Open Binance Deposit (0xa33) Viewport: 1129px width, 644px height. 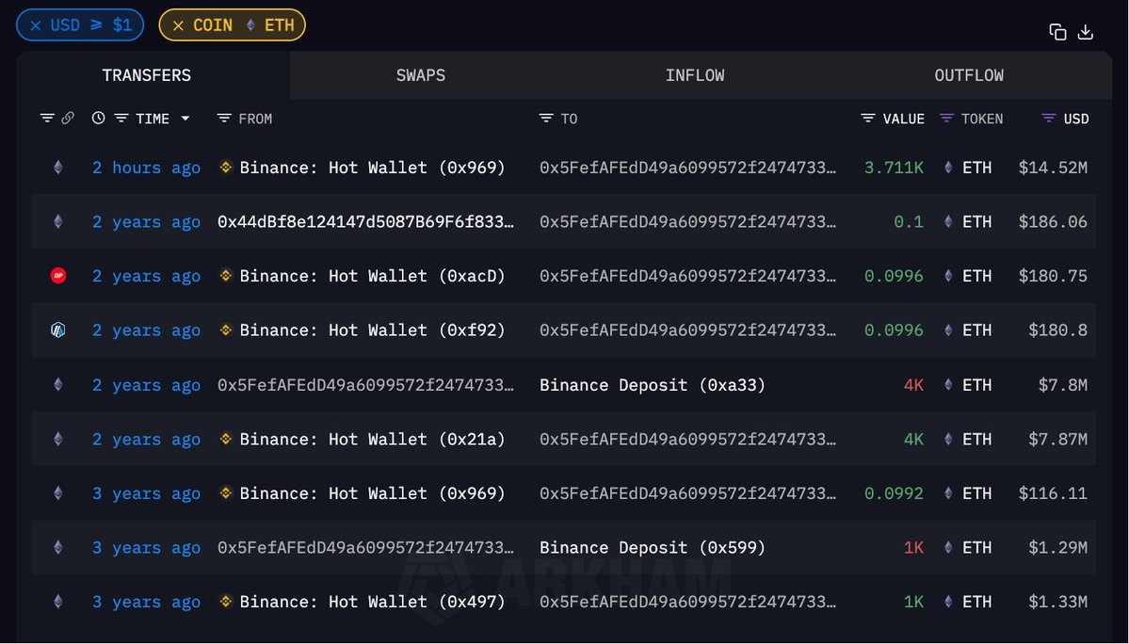click(x=653, y=385)
